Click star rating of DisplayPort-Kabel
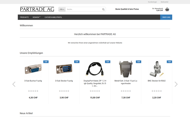190x119 pixels. [x=95, y=91]
